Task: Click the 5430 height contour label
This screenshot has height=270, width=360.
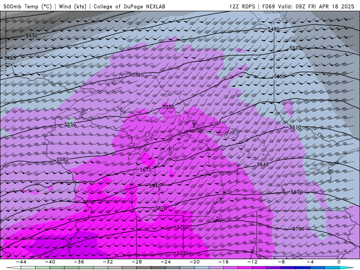Action: 31,36
